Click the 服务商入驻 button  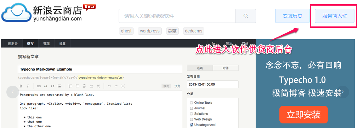[x=335, y=16]
